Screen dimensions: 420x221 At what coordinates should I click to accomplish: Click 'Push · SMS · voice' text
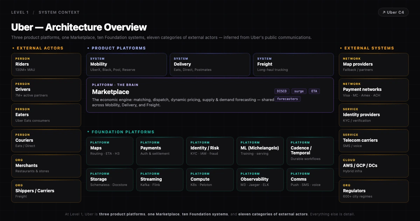click(x=306, y=185)
